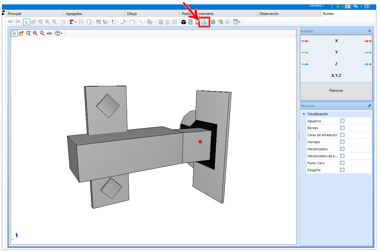Click the money bag budget icon
This screenshot has width=380, height=252.
click(204, 22)
